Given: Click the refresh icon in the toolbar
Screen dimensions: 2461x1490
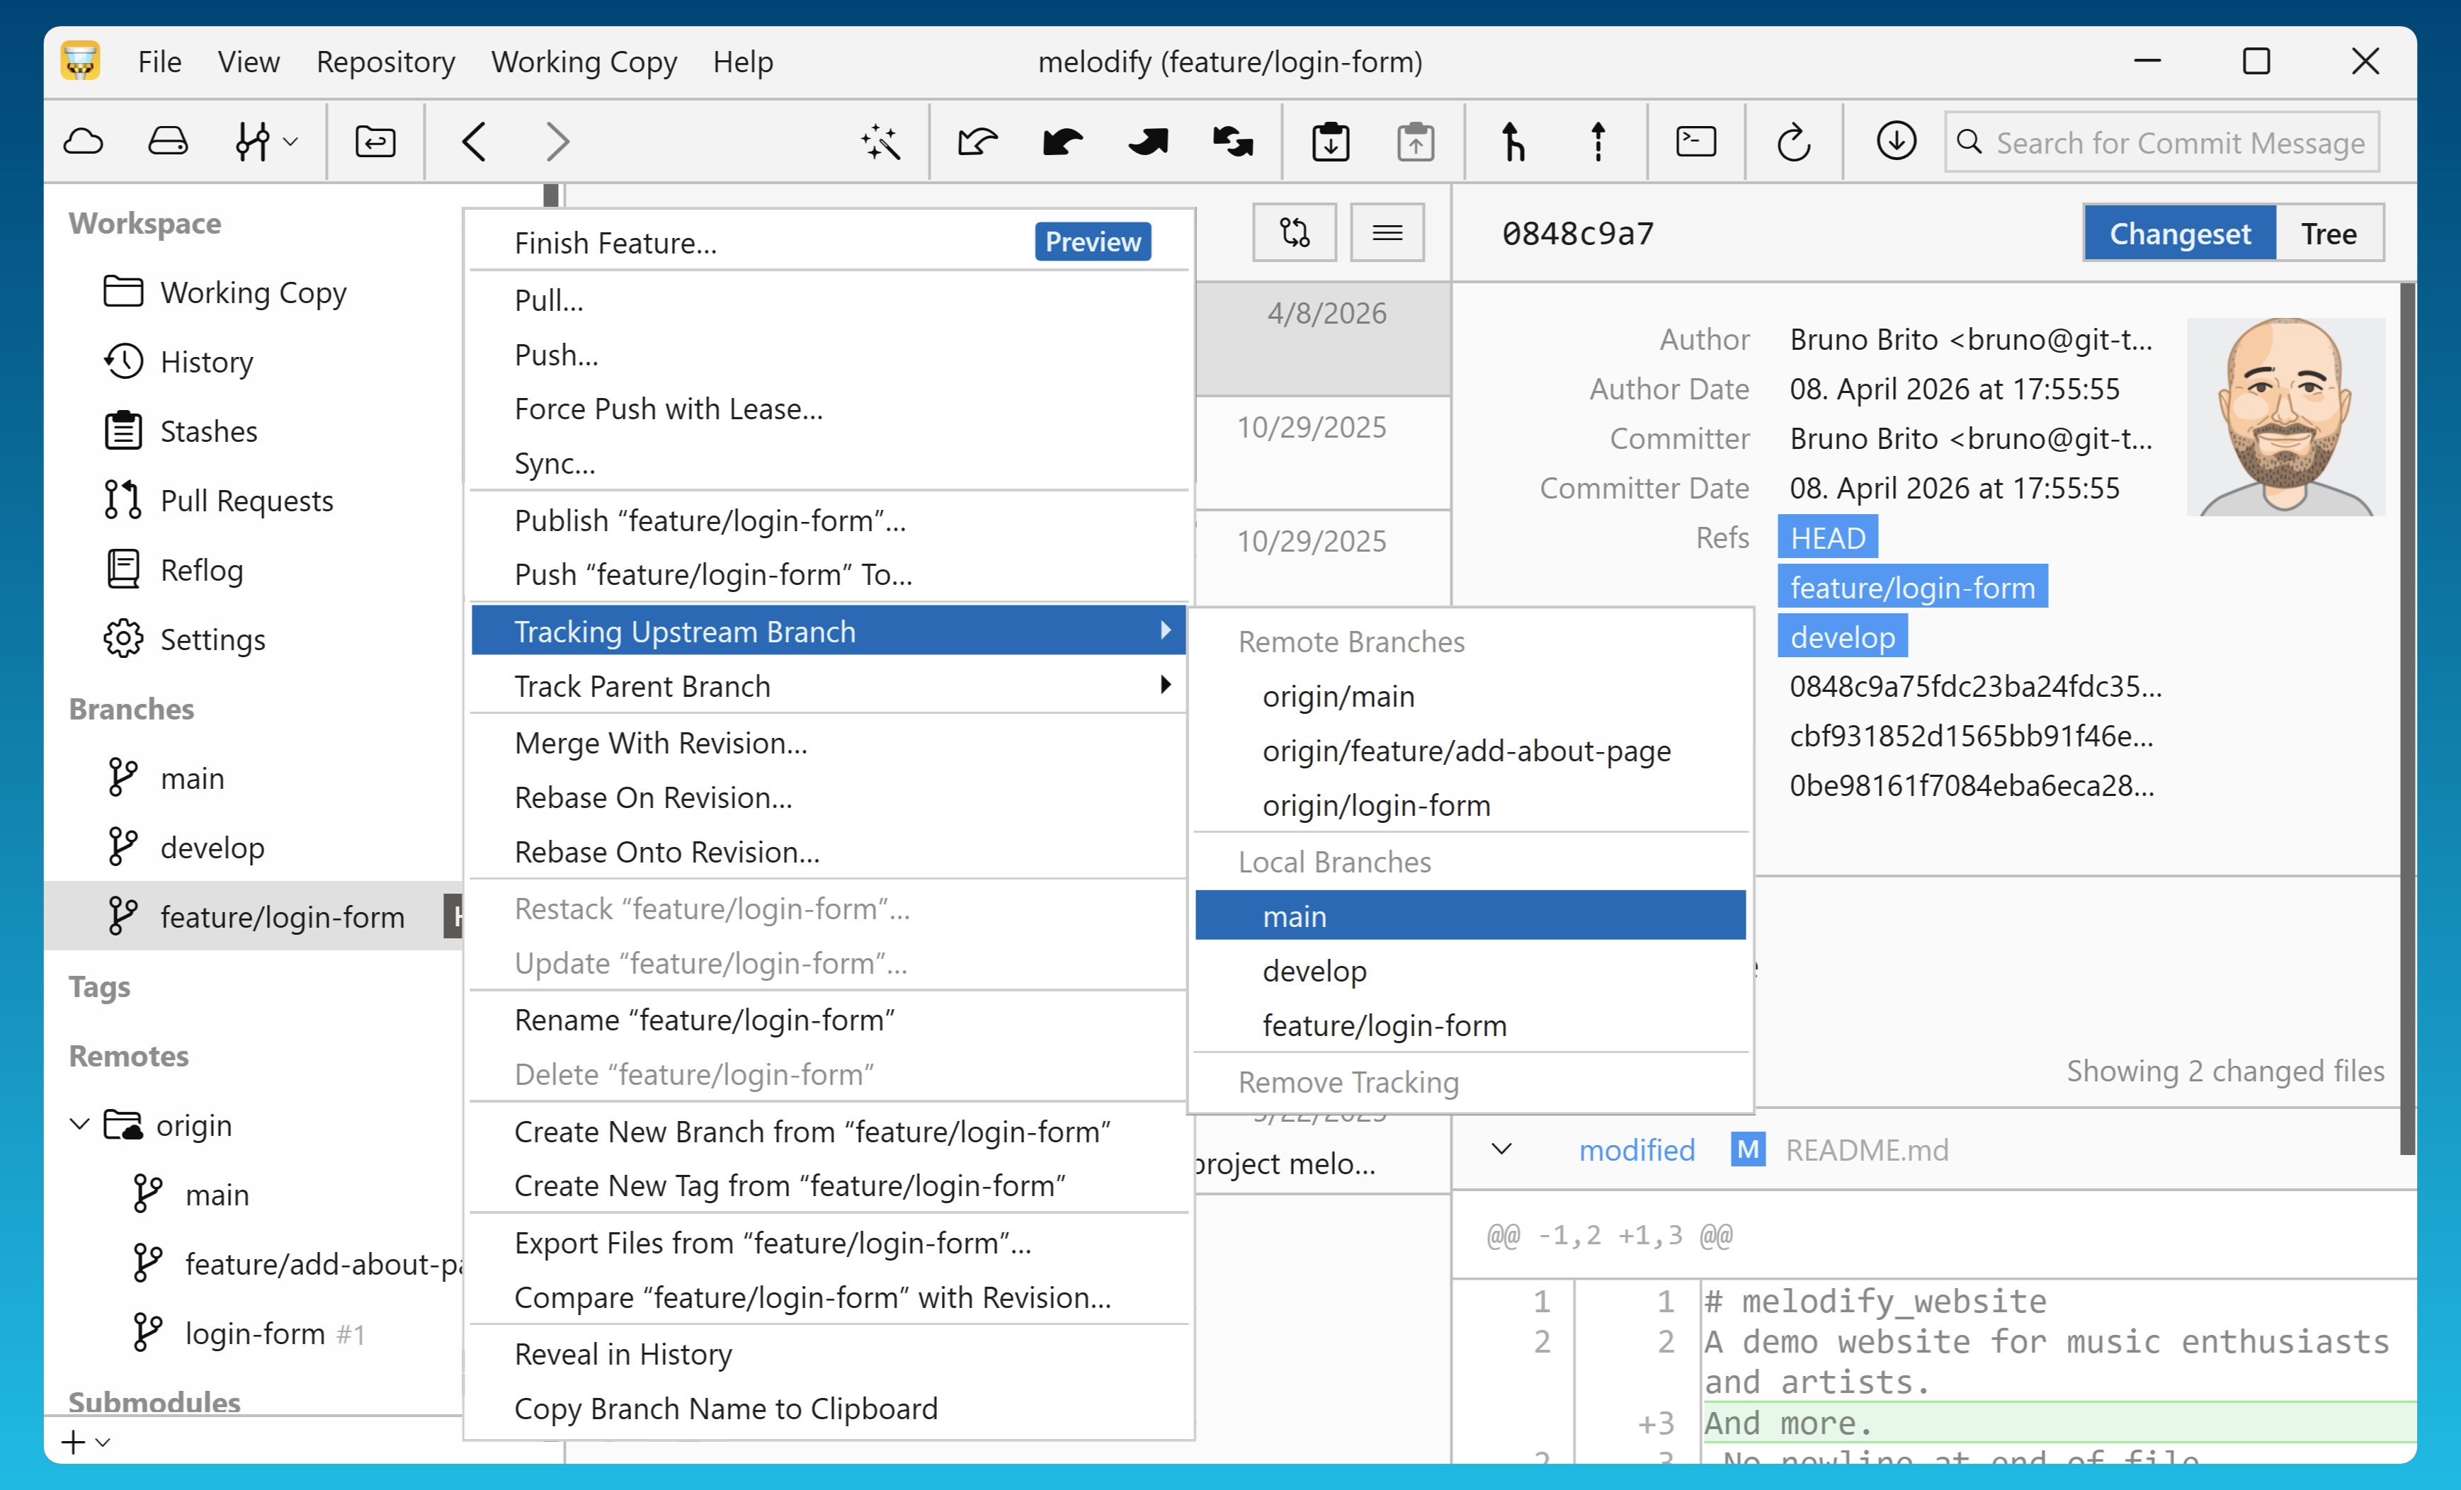Looking at the screenshot, I should (x=1794, y=141).
